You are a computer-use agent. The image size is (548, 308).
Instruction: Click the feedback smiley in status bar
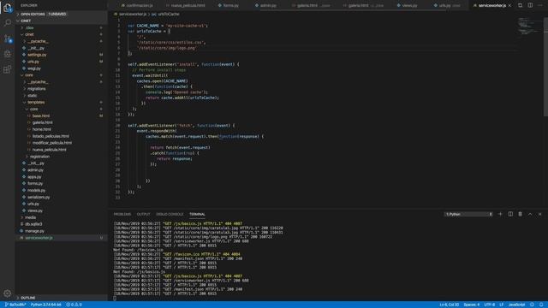[x=532, y=305]
